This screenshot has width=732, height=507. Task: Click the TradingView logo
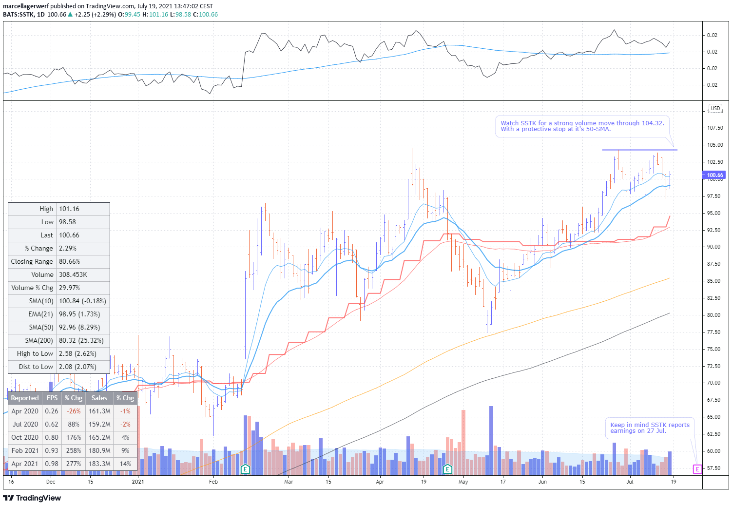click(x=32, y=498)
